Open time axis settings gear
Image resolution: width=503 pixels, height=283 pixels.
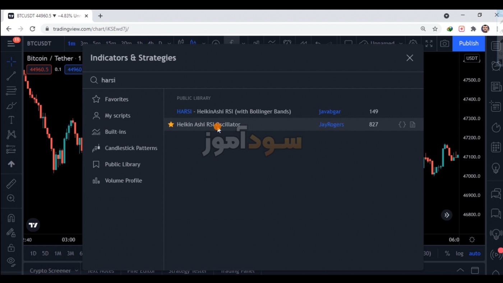(x=472, y=240)
